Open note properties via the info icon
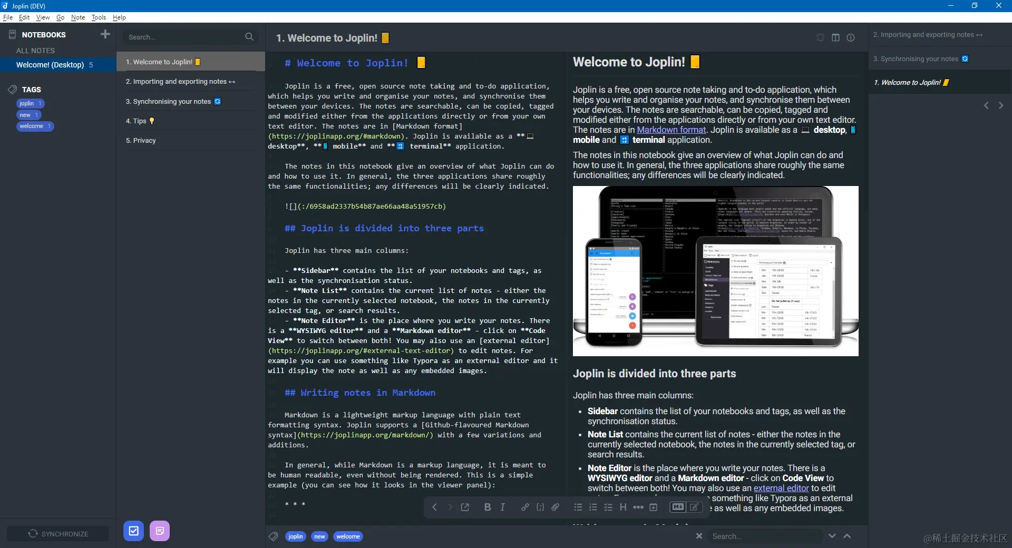Image resolution: width=1012 pixels, height=548 pixels. (x=851, y=37)
